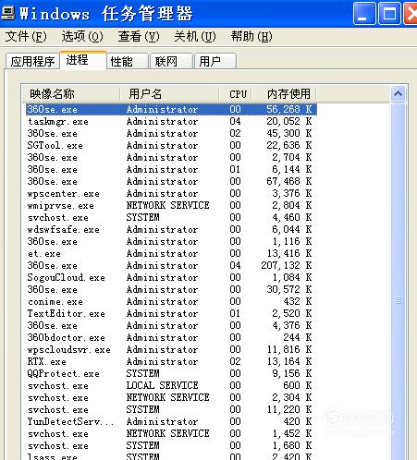Select the conime.exe process
This screenshot has height=460, width=417.
tap(171, 301)
